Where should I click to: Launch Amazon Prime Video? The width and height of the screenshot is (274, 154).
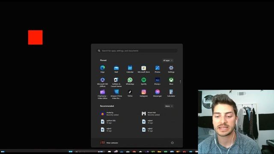(116, 94)
